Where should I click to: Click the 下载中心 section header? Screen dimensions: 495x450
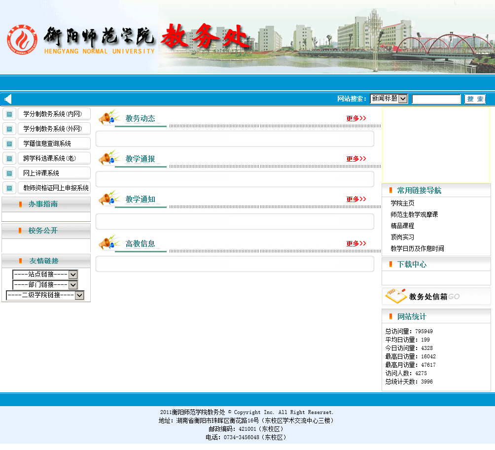tap(436, 265)
